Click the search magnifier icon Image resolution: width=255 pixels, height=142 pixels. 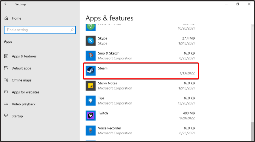pos(72,30)
